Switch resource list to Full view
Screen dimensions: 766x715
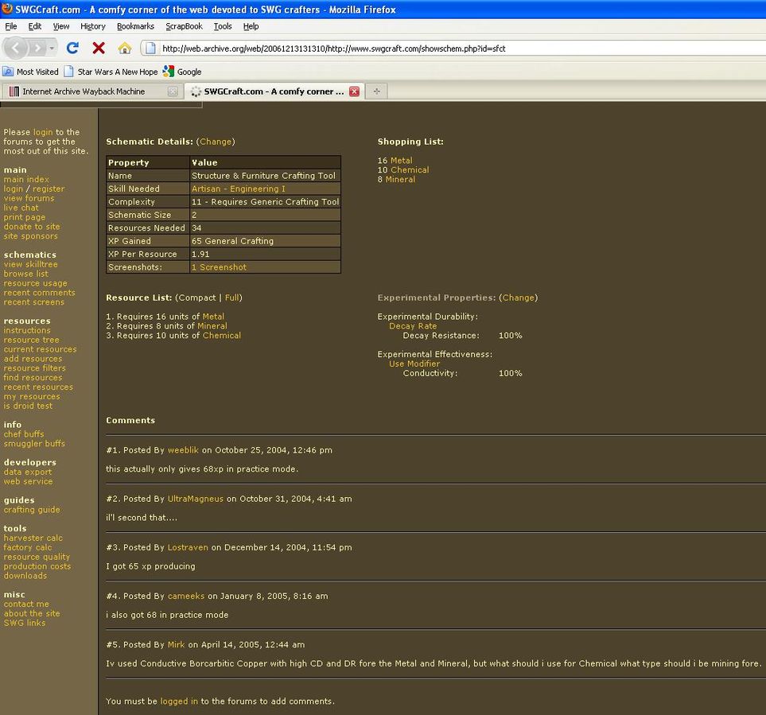tap(232, 297)
